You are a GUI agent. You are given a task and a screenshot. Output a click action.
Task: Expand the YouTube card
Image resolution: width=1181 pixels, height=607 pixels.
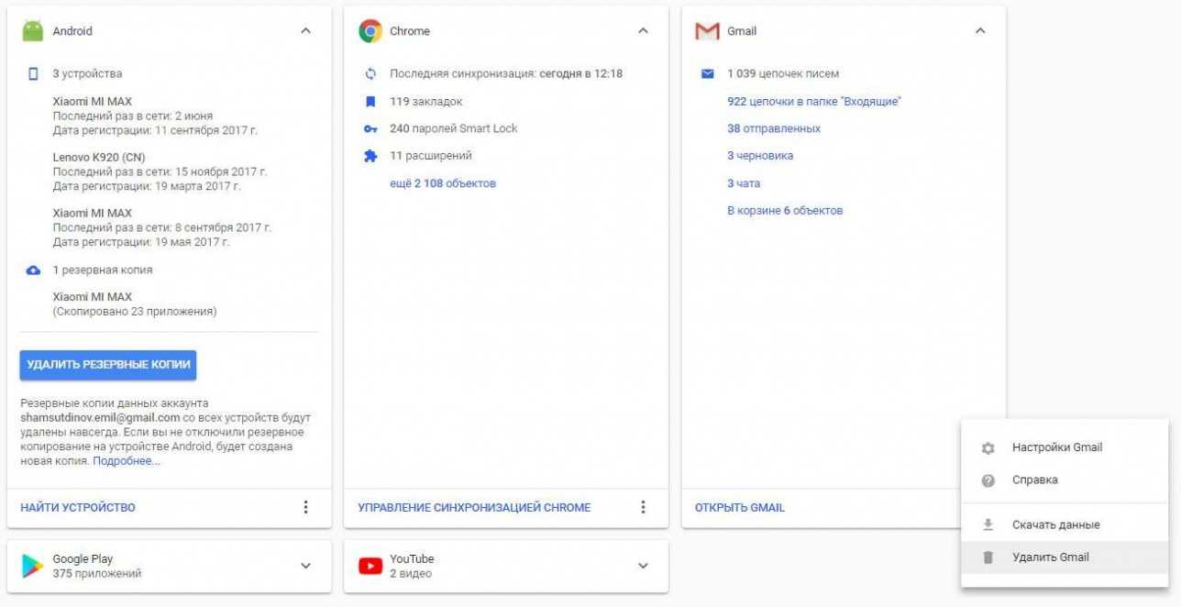tap(643, 566)
